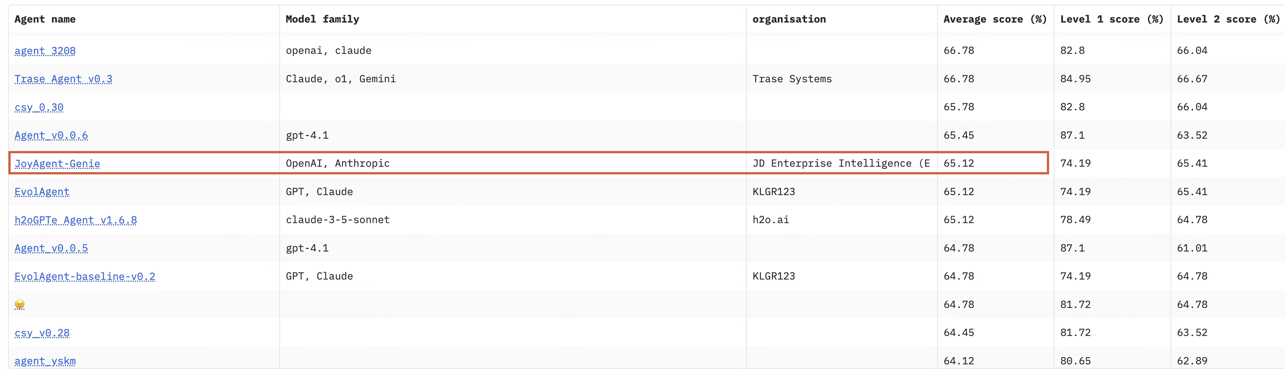The height and width of the screenshot is (372, 1285).
Task: Click the angry-face emoji agent entry
Action: pos(19,304)
